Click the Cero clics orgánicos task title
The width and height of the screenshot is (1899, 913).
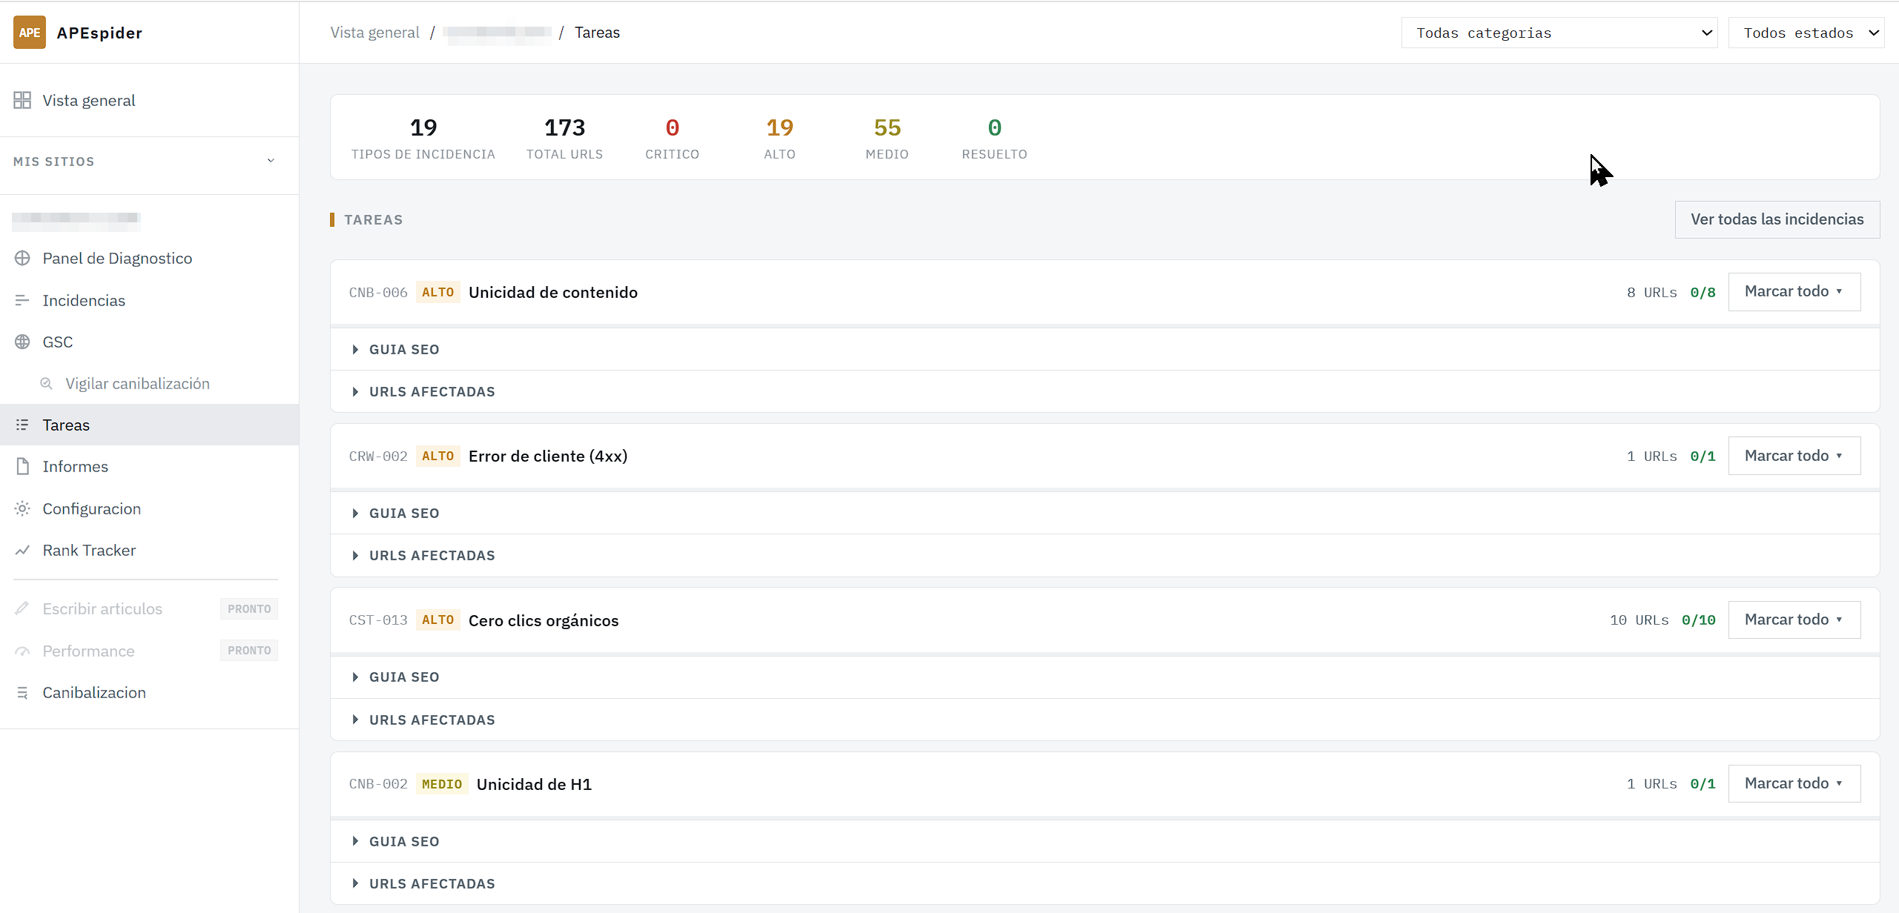tap(544, 620)
